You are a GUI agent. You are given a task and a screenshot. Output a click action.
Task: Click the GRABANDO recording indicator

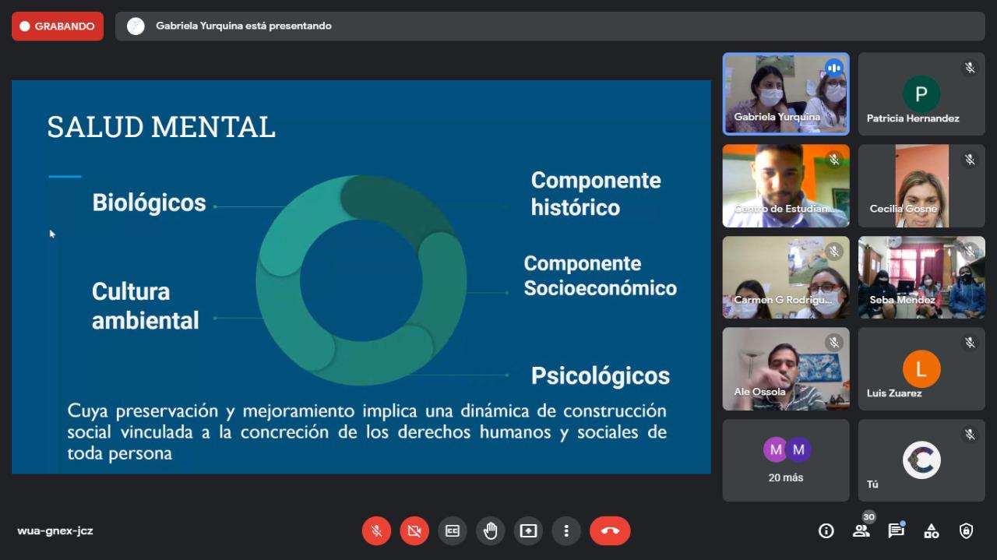coord(58,26)
